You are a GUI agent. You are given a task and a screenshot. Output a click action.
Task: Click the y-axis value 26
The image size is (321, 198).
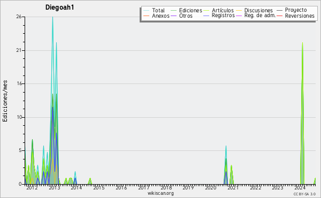19,17
